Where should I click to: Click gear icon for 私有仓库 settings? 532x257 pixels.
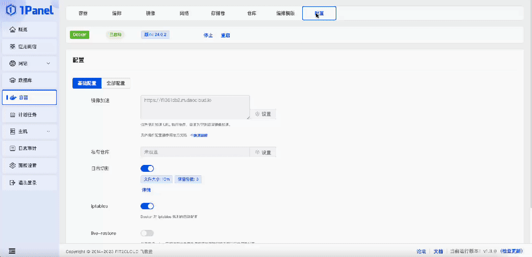pos(257,152)
